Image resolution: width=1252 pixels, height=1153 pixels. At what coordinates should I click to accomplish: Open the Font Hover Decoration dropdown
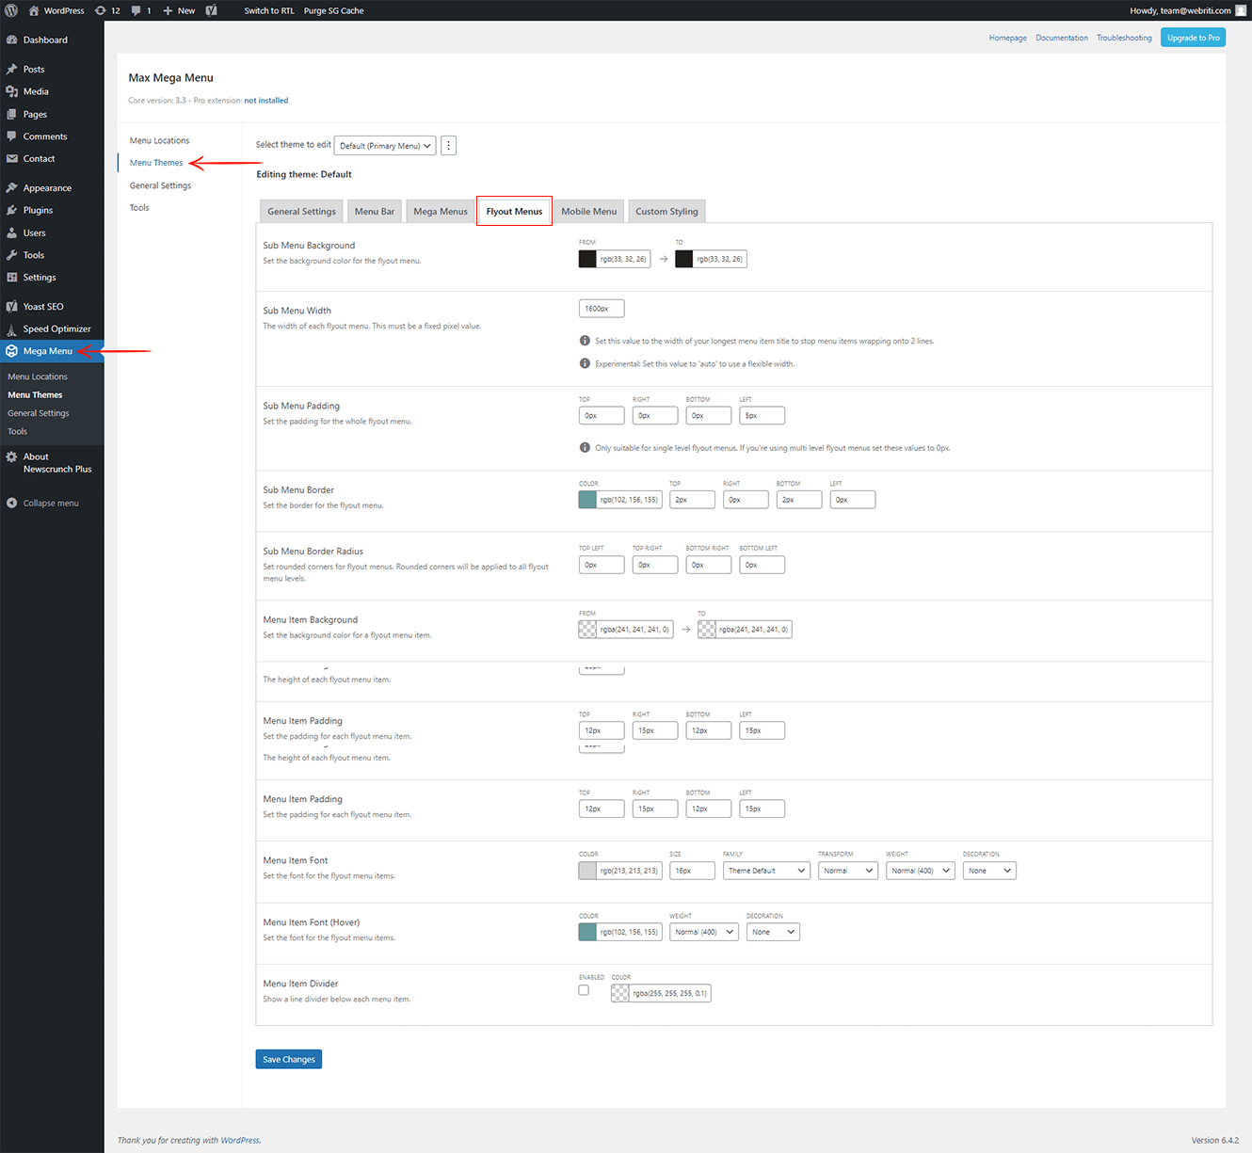pyautogui.click(x=773, y=932)
